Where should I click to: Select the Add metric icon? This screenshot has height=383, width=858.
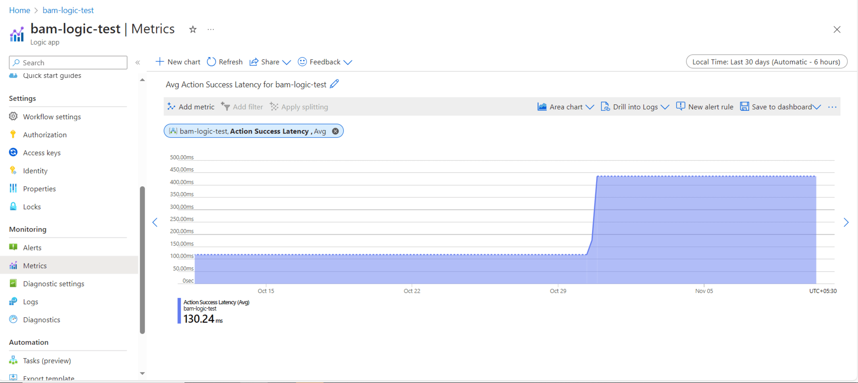coord(172,107)
